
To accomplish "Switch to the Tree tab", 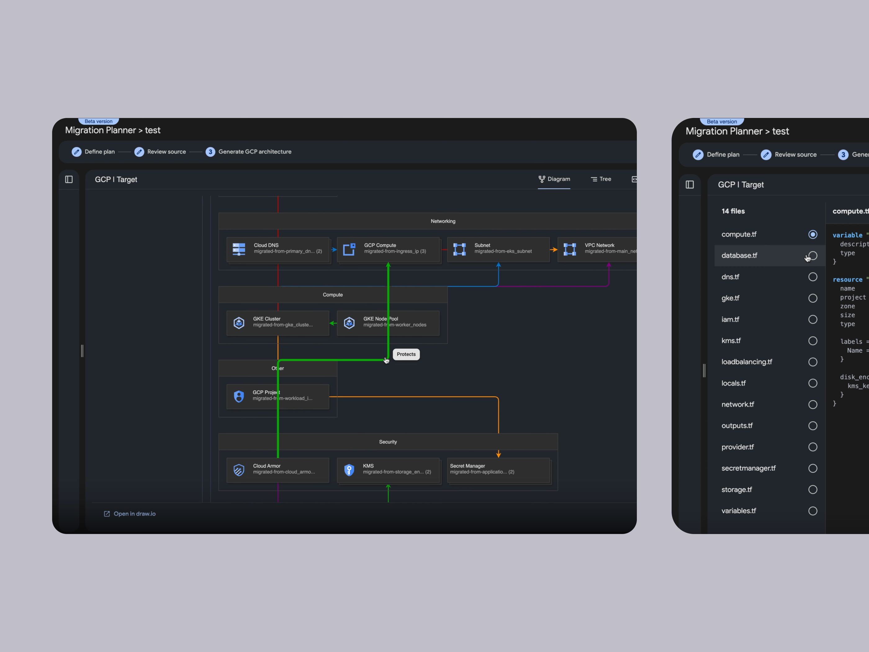I will pos(601,179).
